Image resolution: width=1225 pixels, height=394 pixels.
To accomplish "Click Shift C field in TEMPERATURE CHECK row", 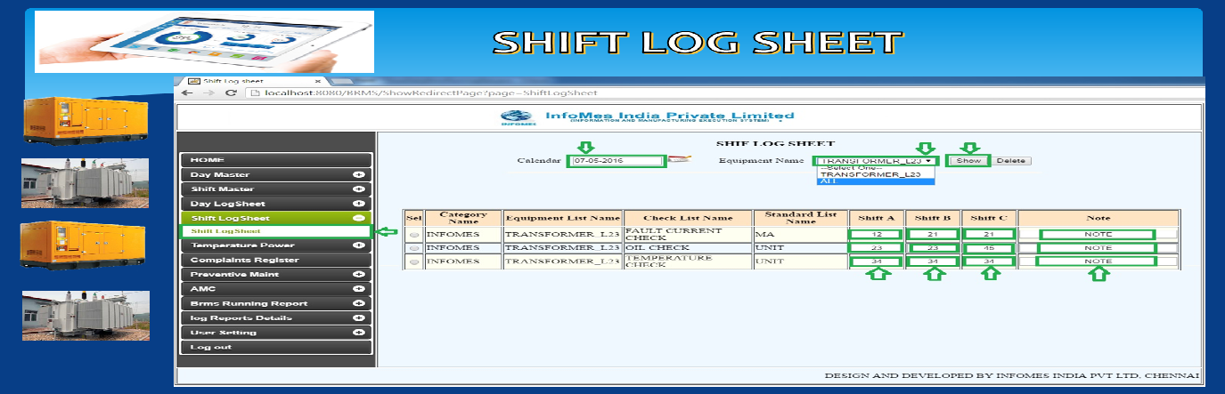I will coord(989,261).
